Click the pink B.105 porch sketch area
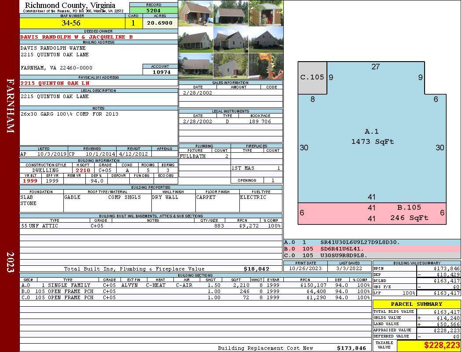The width and height of the screenshot is (462, 352). pyautogui.click(x=372, y=213)
